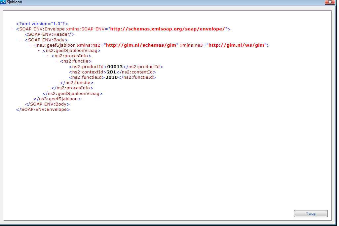Click the xml version declaration line
Image resolution: width=339 pixels, height=226 pixels.
[x=42, y=24]
